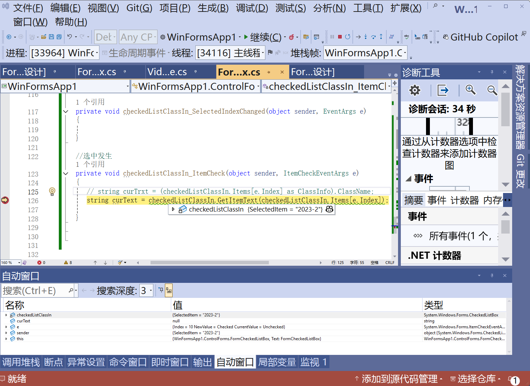Image resolution: width=530 pixels, height=386 pixels.
Task: Click the 解决方案资源管理器 side tab
Action: (520, 107)
